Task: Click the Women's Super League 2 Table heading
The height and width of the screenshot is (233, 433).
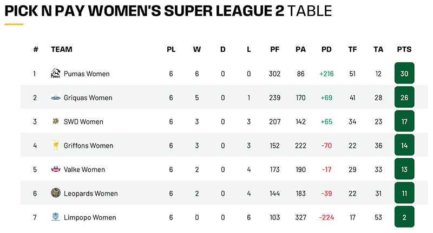Action: coord(168,11)
